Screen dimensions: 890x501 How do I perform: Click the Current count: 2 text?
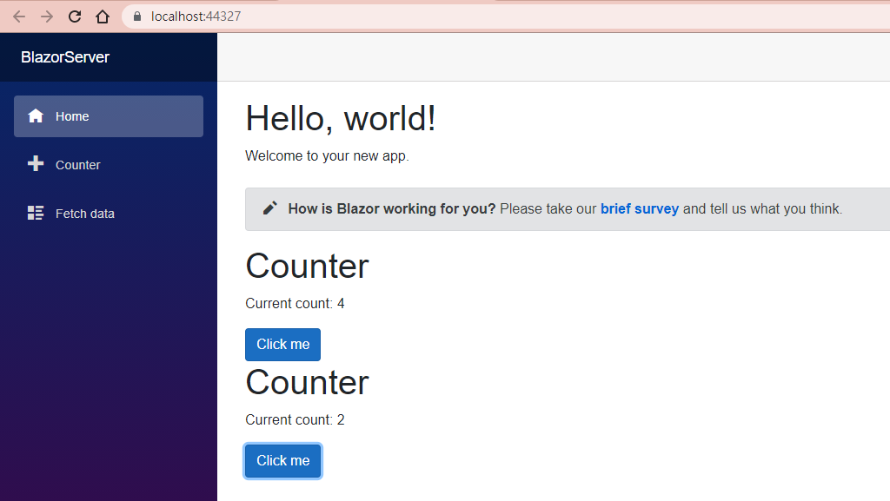click(295, 420)
